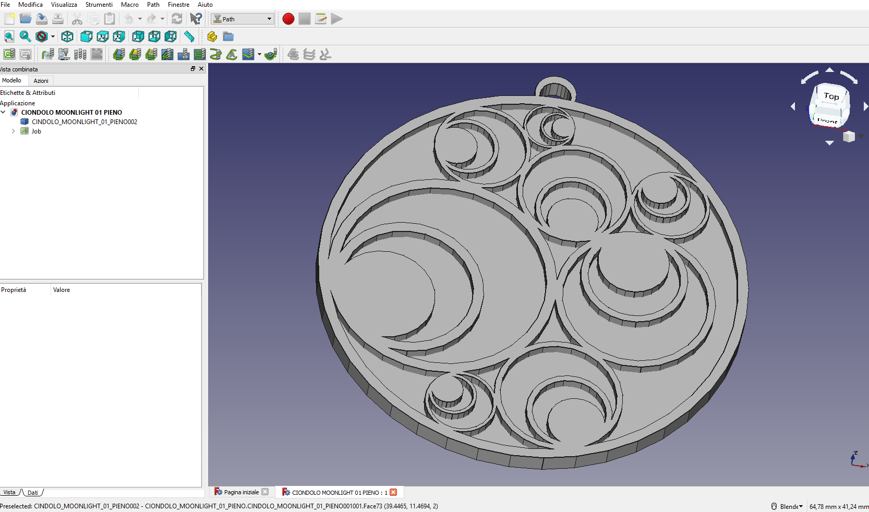Start macro recording with the red circle
The height and width of the screenshot is (512, 869).
[x=288, y=19]
